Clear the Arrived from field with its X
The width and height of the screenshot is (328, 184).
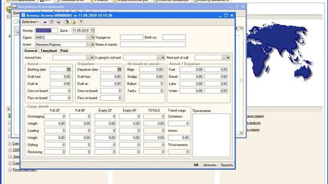pos(92,58)
